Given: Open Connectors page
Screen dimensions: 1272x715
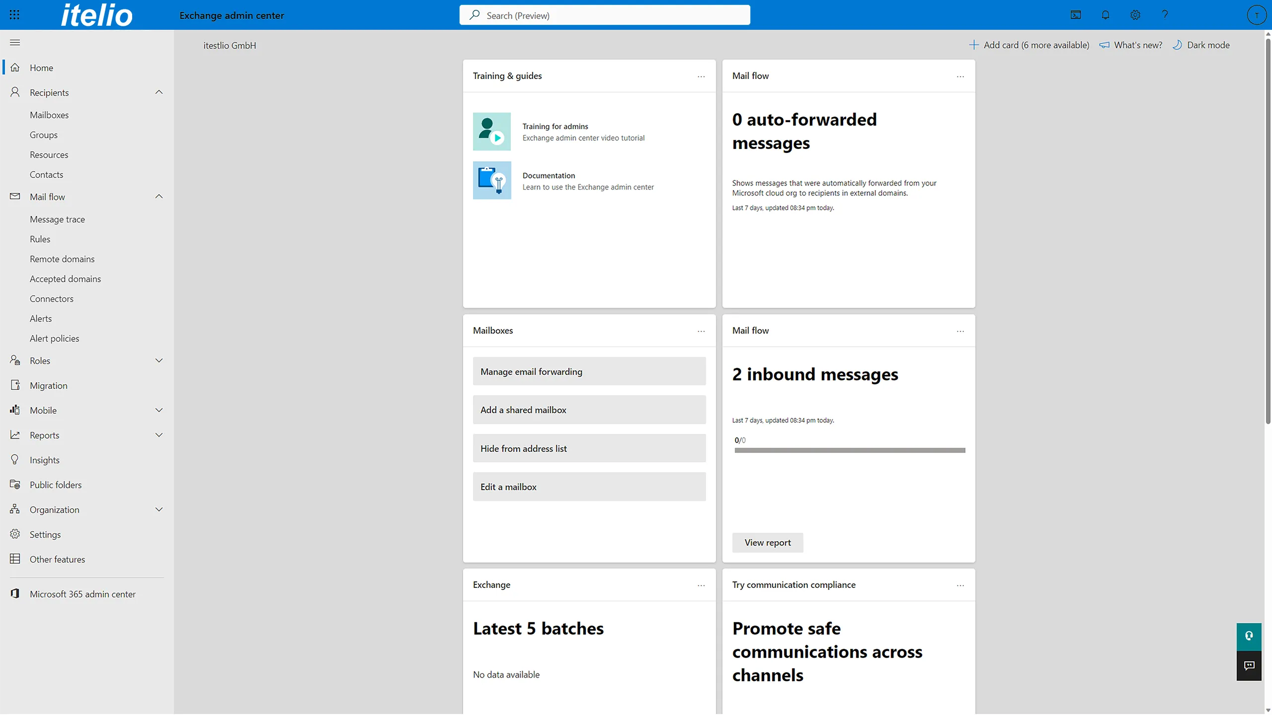Looking at the screenshot, I should pyautogui.click(x=52, y=298).
